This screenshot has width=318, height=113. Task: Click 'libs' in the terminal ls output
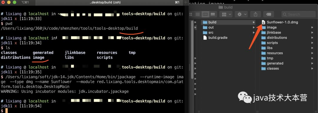point(69,57)
